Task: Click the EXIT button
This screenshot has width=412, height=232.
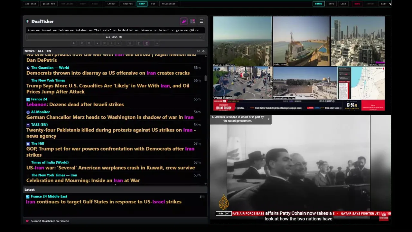Action: point(384,4)
